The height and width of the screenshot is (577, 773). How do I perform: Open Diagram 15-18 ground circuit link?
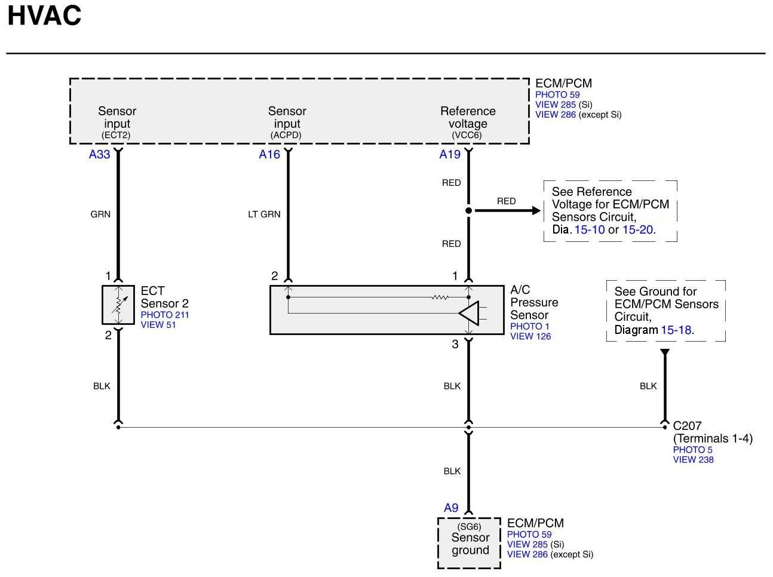pos(676,330)
